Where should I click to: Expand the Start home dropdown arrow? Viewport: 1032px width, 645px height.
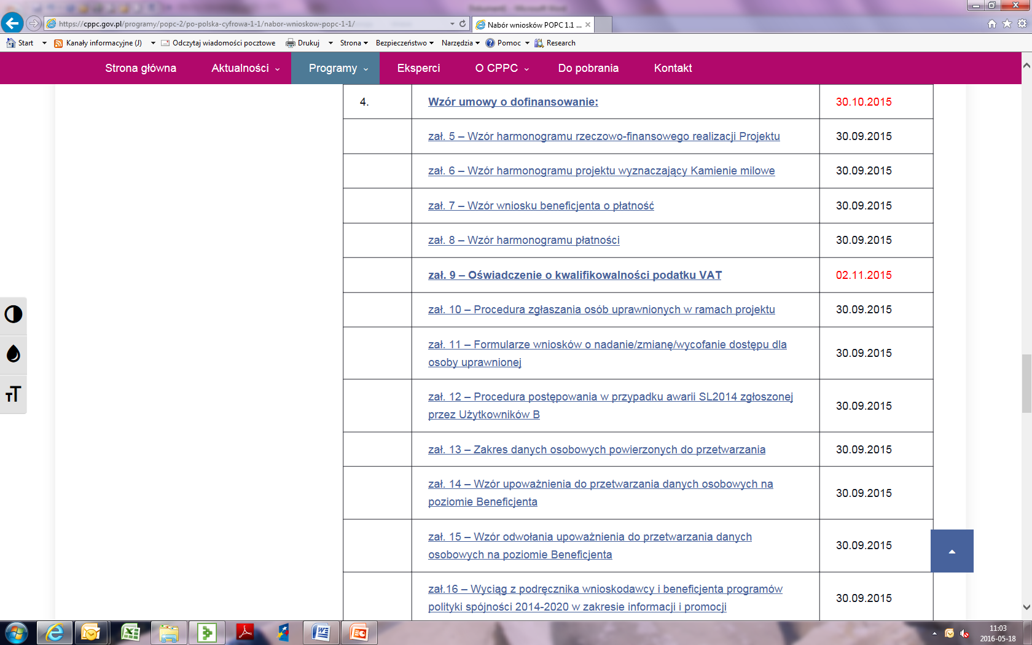click(44, 43)
